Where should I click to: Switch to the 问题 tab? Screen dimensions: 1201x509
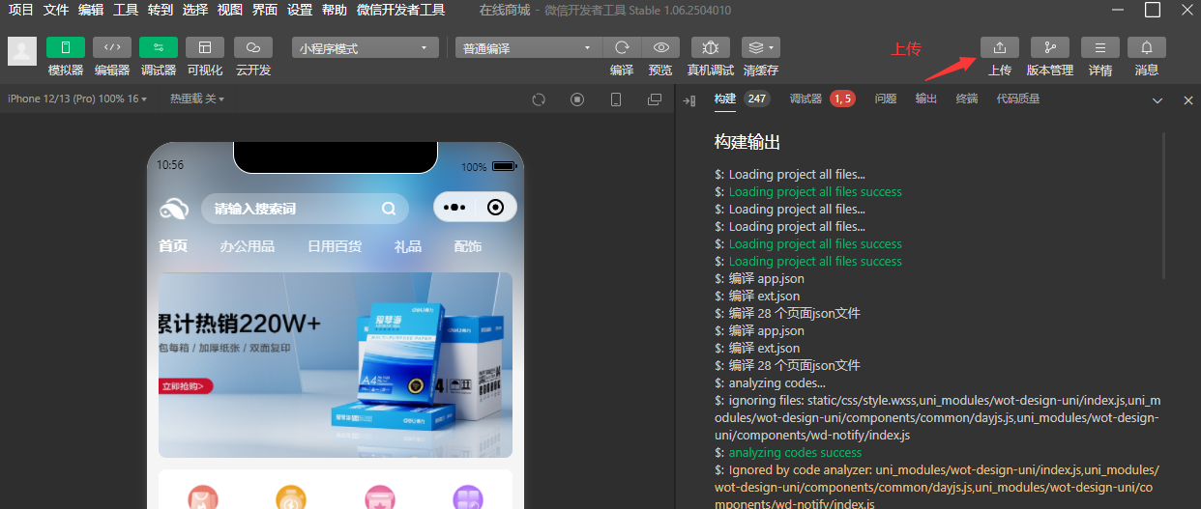point(886,99)
